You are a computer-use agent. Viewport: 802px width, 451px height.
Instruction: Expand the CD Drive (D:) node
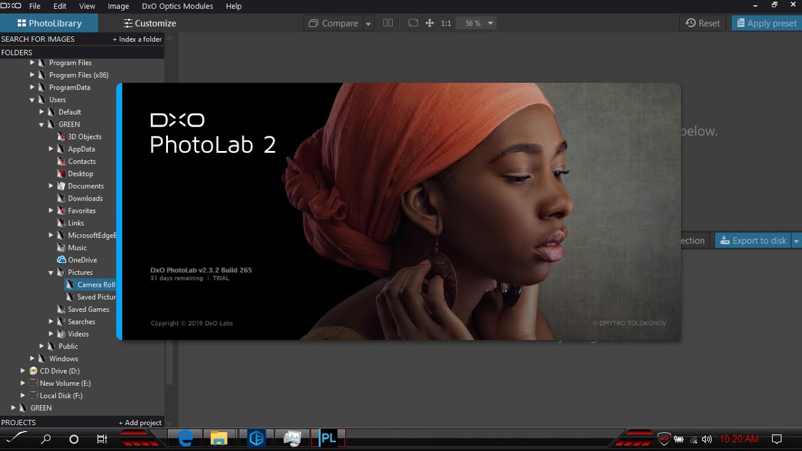click(23, 371)
